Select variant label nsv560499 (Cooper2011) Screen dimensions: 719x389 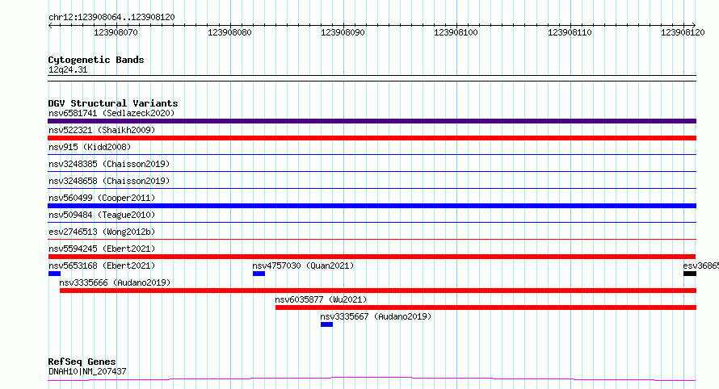(102, 198)
